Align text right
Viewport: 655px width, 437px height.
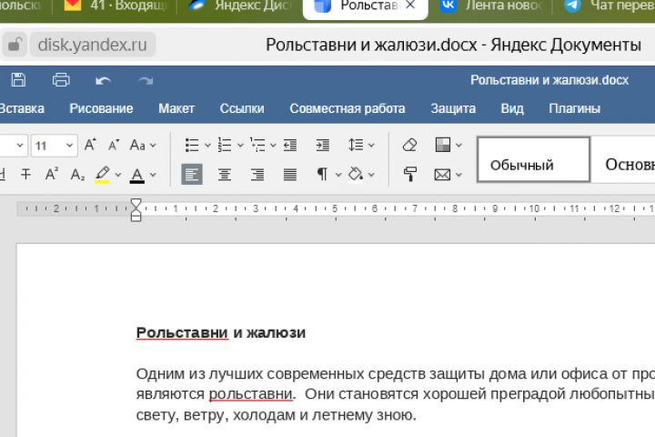[x=257, y=175]
